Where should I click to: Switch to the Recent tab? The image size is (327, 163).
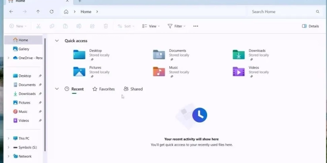(74, 89)
